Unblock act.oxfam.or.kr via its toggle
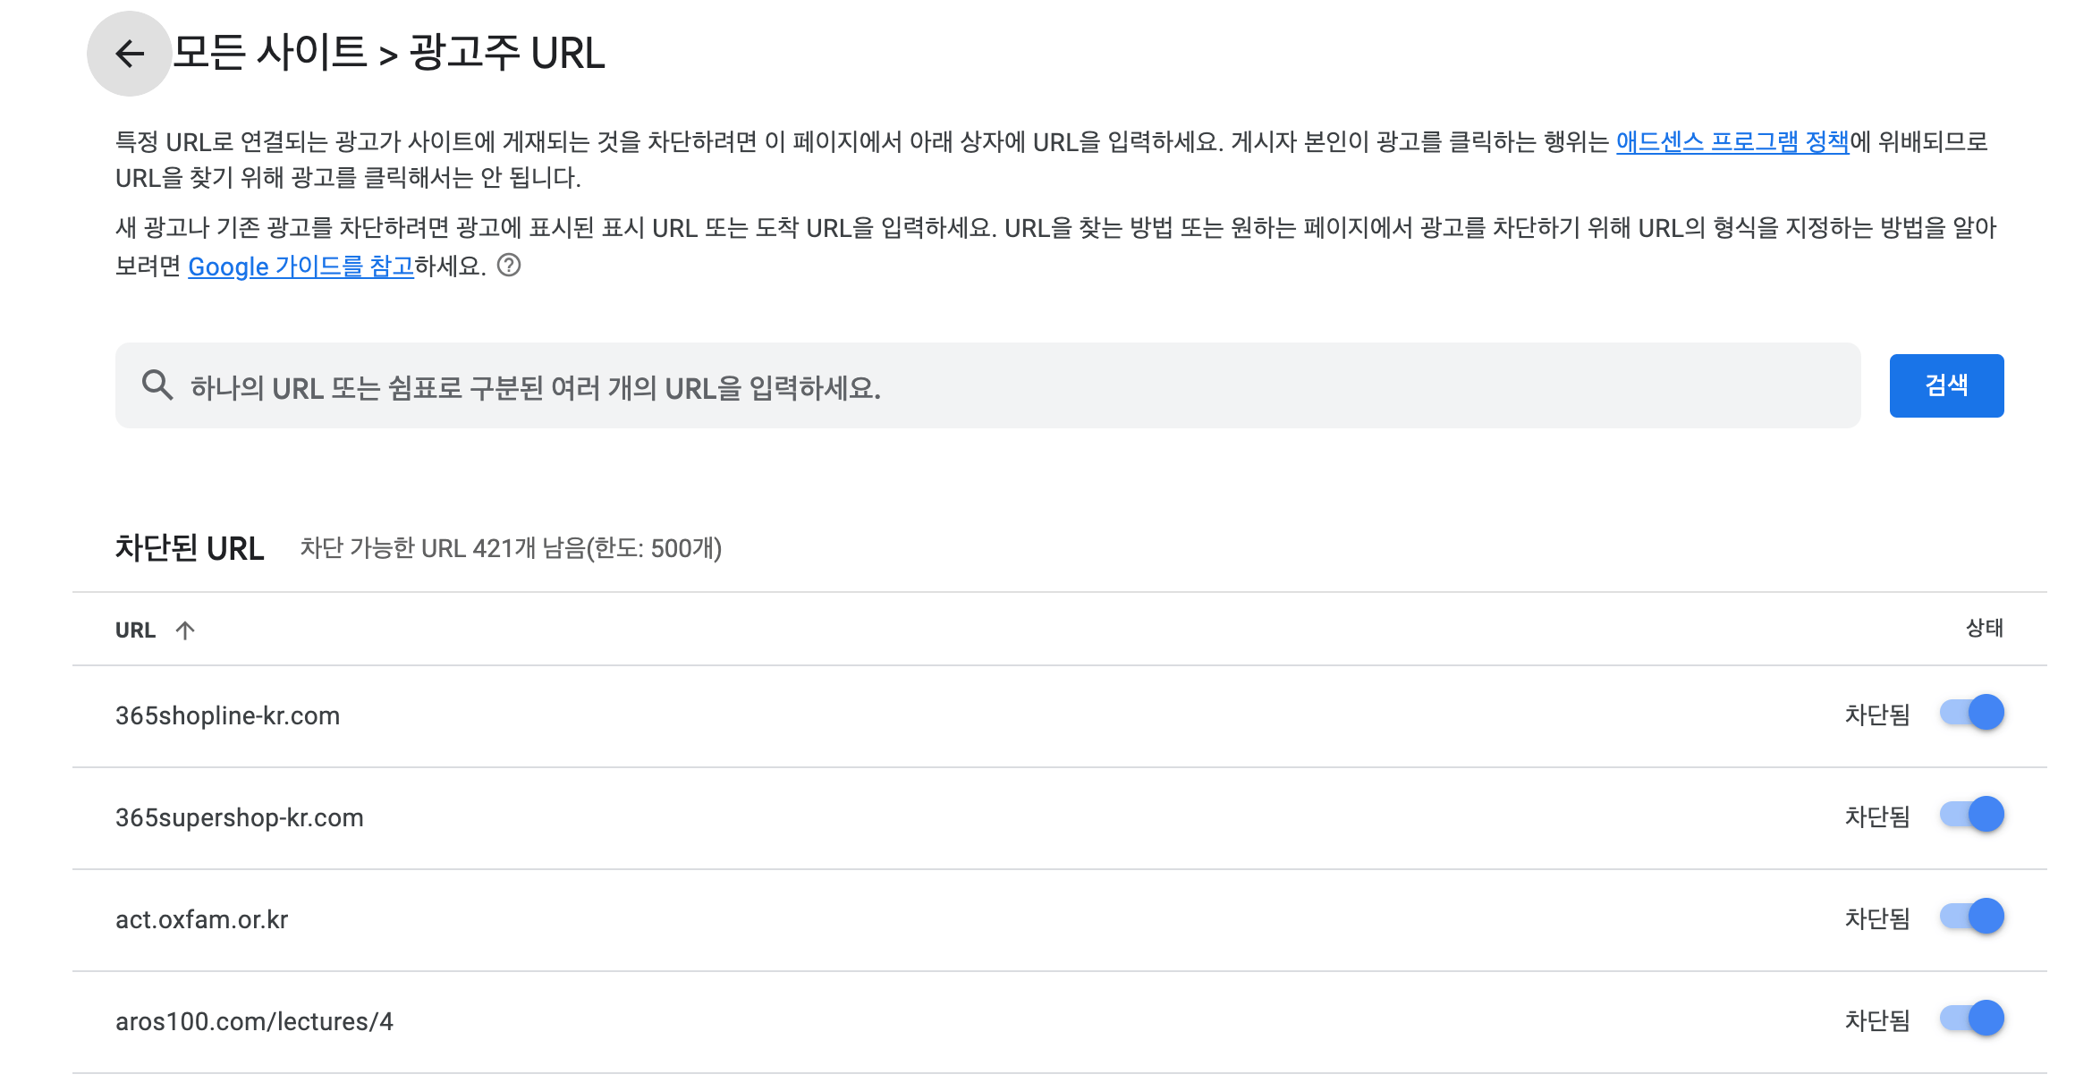2075x1091 pixels. pos(1972,916)
